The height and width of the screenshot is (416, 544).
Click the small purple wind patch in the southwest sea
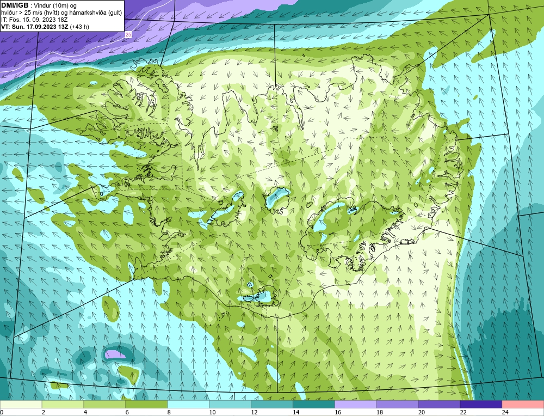[x=115, y=354]
